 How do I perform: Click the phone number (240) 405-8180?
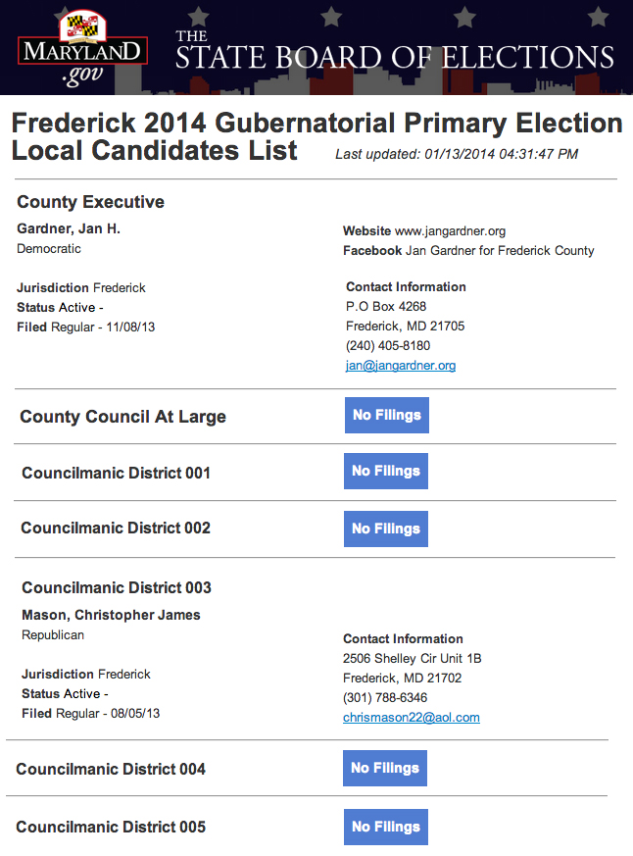tap(388, 345)
